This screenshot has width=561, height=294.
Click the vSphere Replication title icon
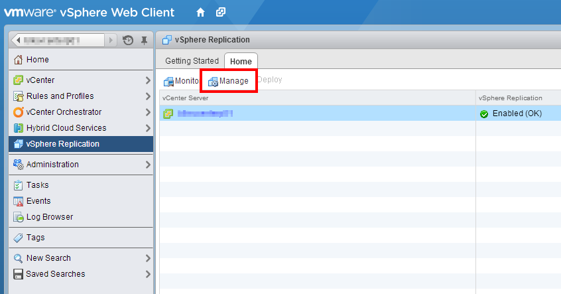click(x=166, y=40)
